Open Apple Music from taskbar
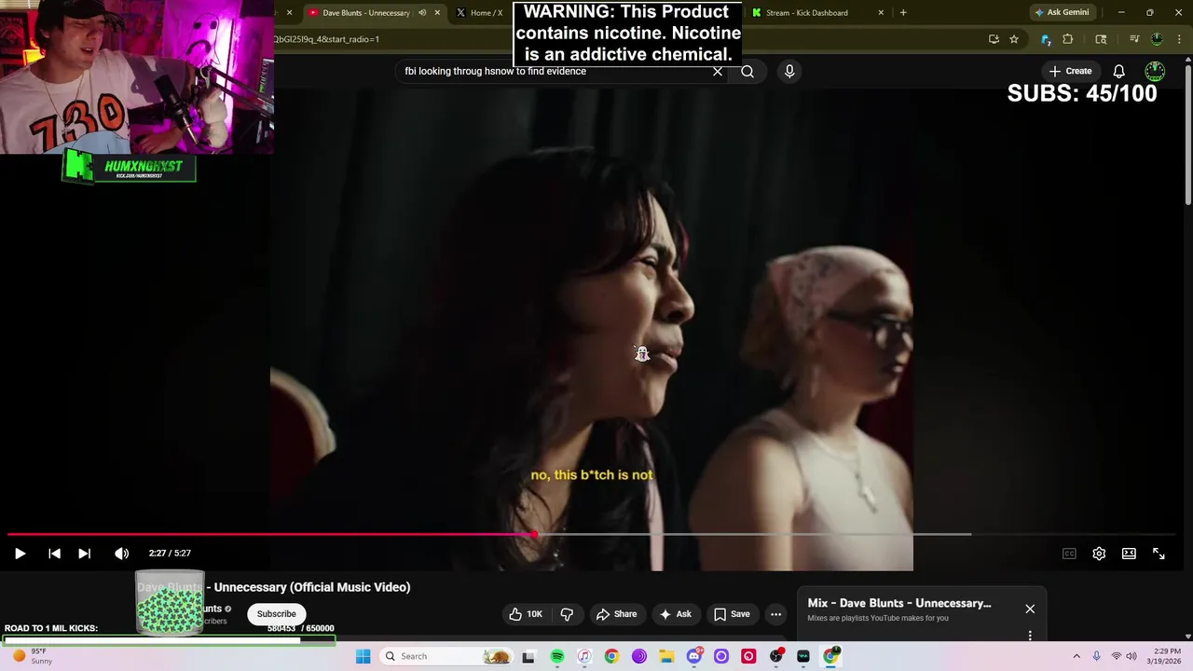 click(583, 656)
